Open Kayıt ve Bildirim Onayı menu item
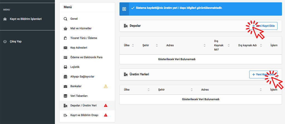This screenshot has width=285, height=124. point(84,115)
